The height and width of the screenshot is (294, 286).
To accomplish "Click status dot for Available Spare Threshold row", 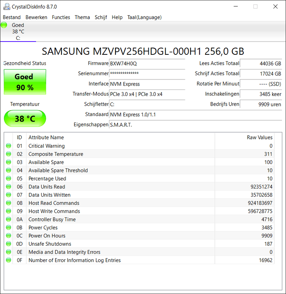I will (9, 170).
